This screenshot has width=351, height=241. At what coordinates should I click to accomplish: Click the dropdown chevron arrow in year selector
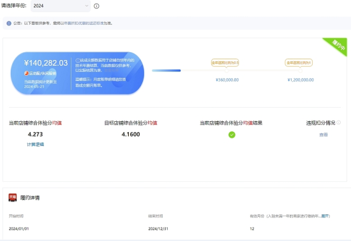[87, 6]
